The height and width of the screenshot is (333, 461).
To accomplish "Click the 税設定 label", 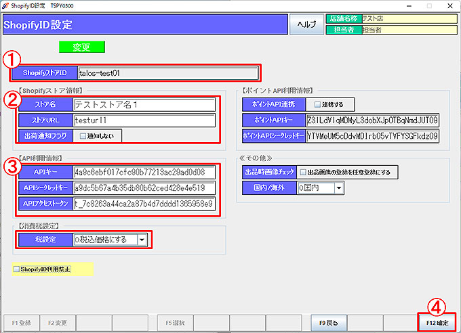I will (x=45, y=240).
